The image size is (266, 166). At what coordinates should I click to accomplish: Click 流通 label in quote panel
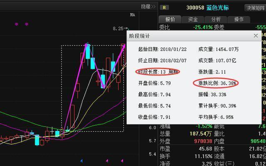(219, 156)
